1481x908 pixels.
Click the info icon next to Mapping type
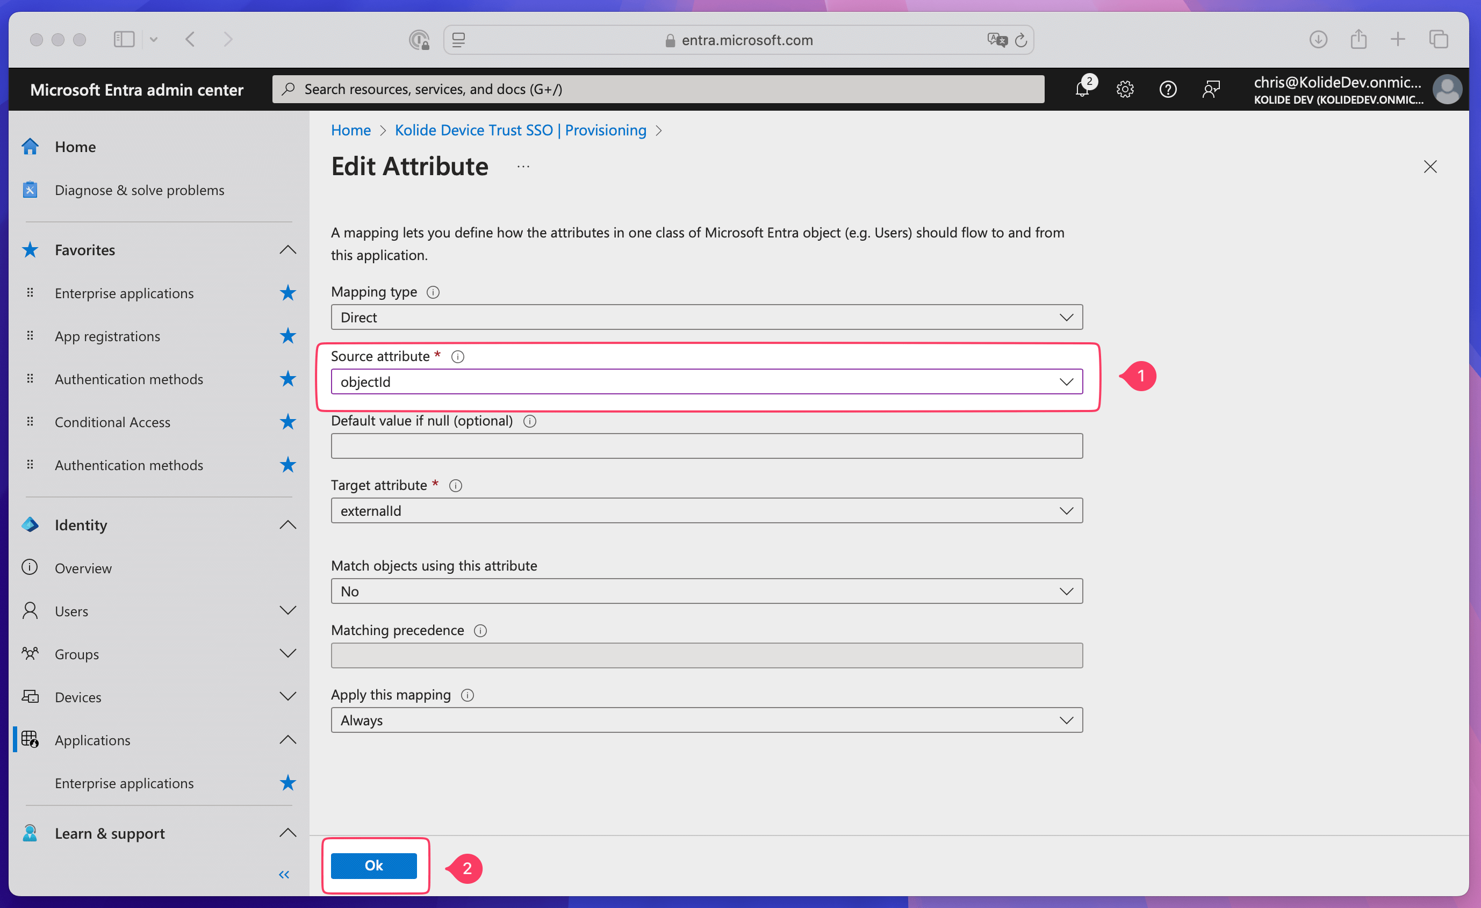tap(433, 292)
